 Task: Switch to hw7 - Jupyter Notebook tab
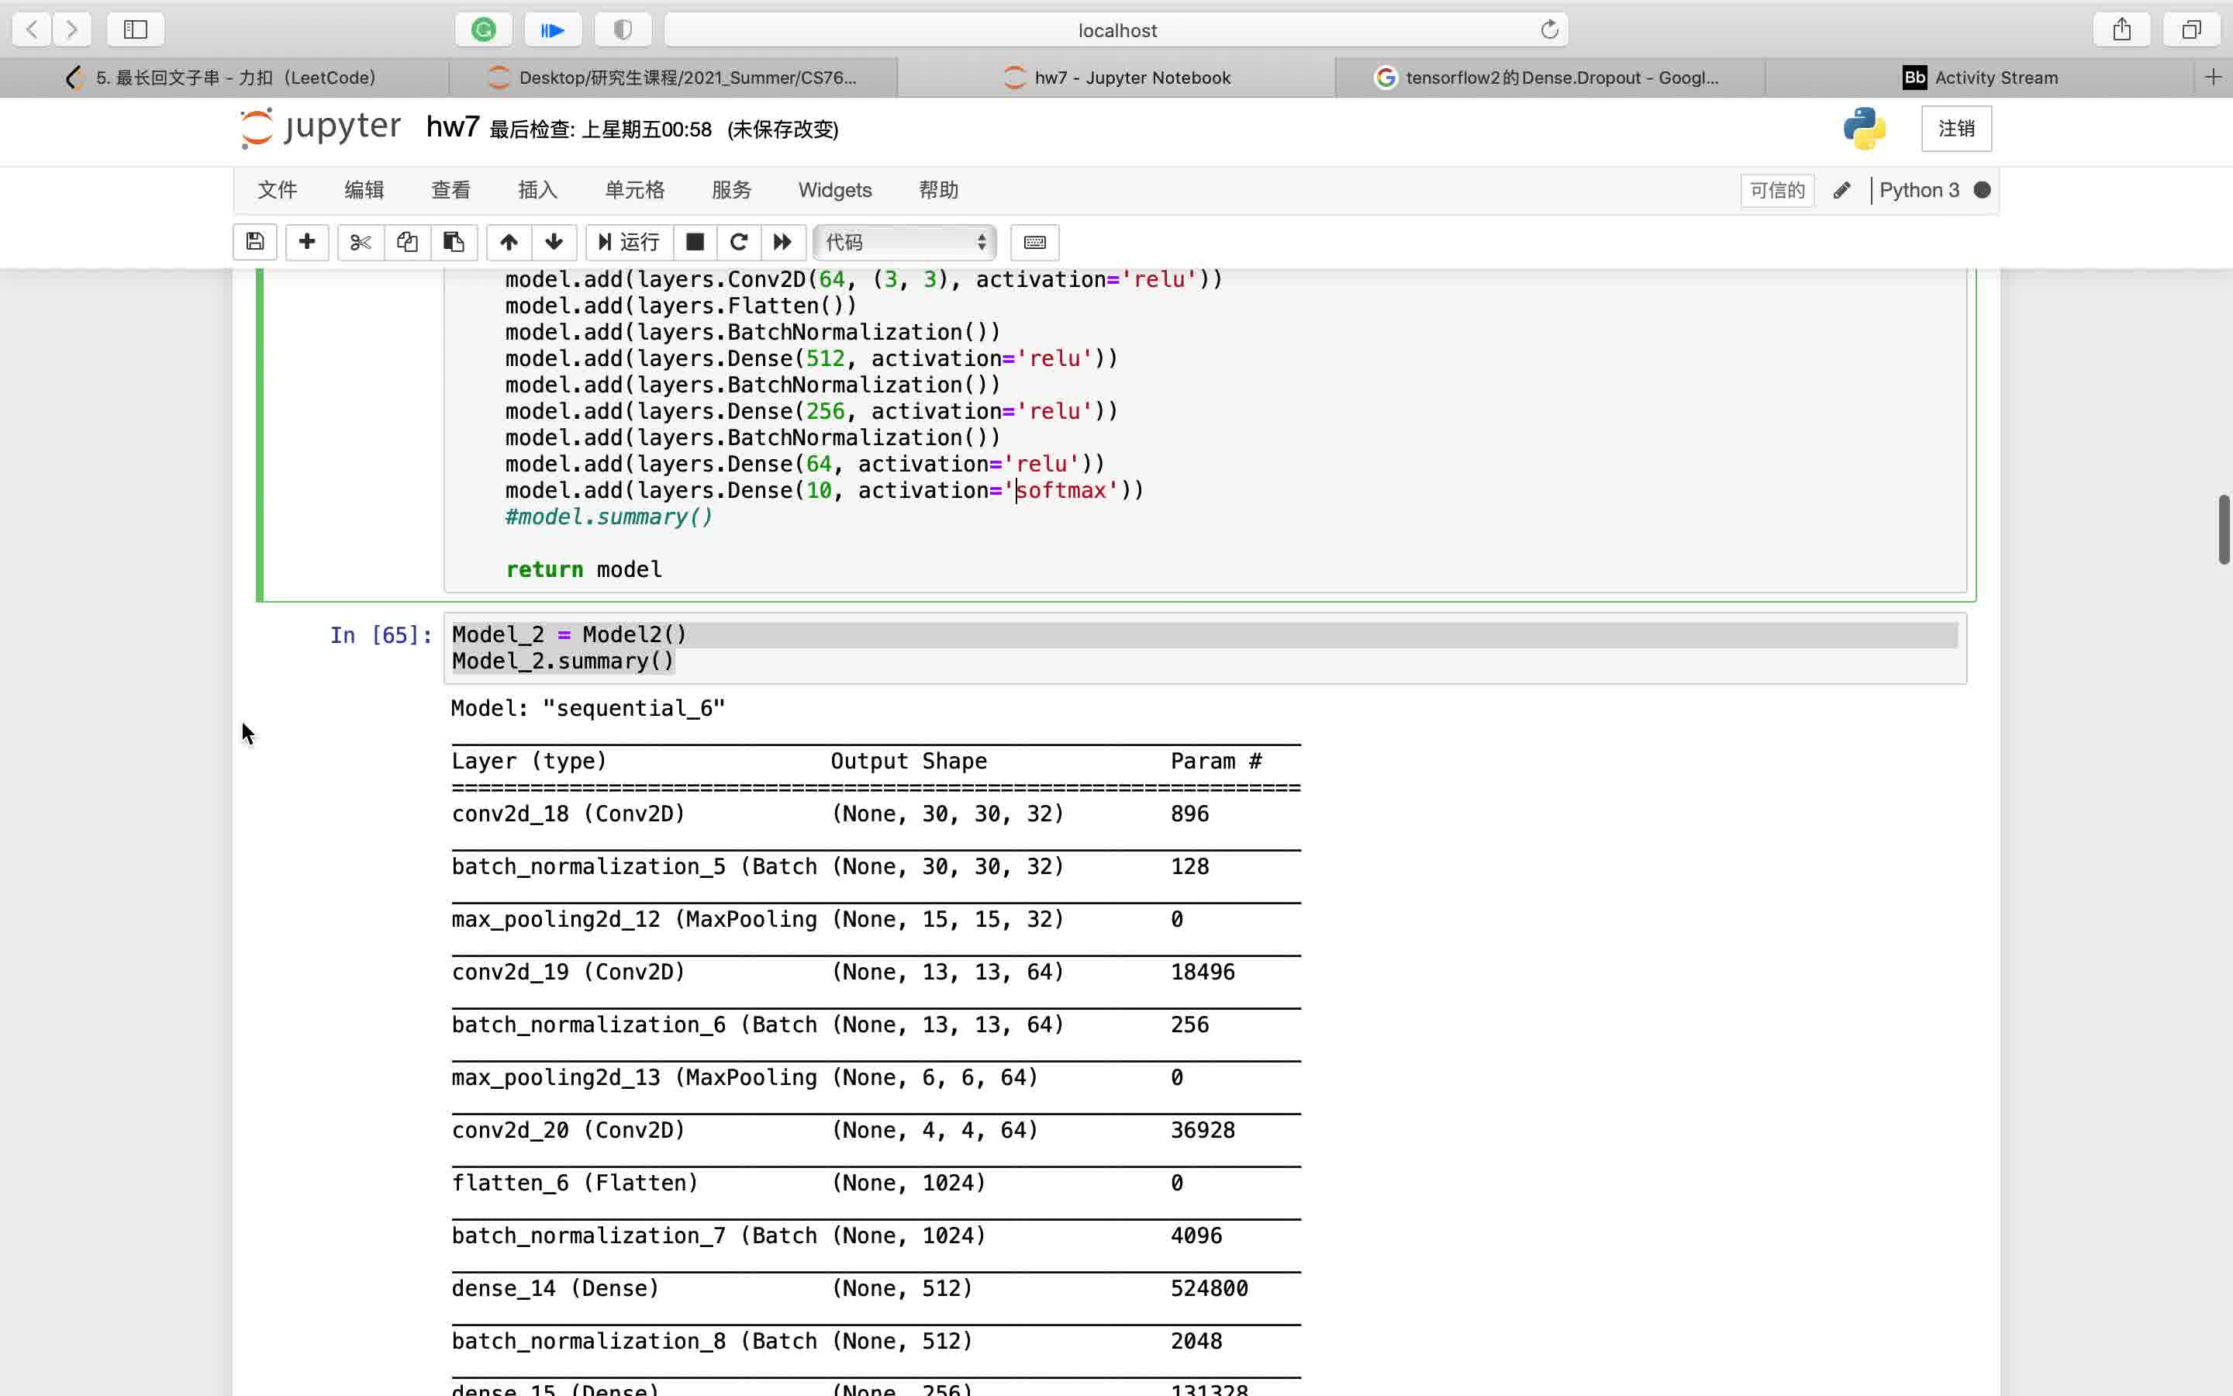tap(1116, 78)
